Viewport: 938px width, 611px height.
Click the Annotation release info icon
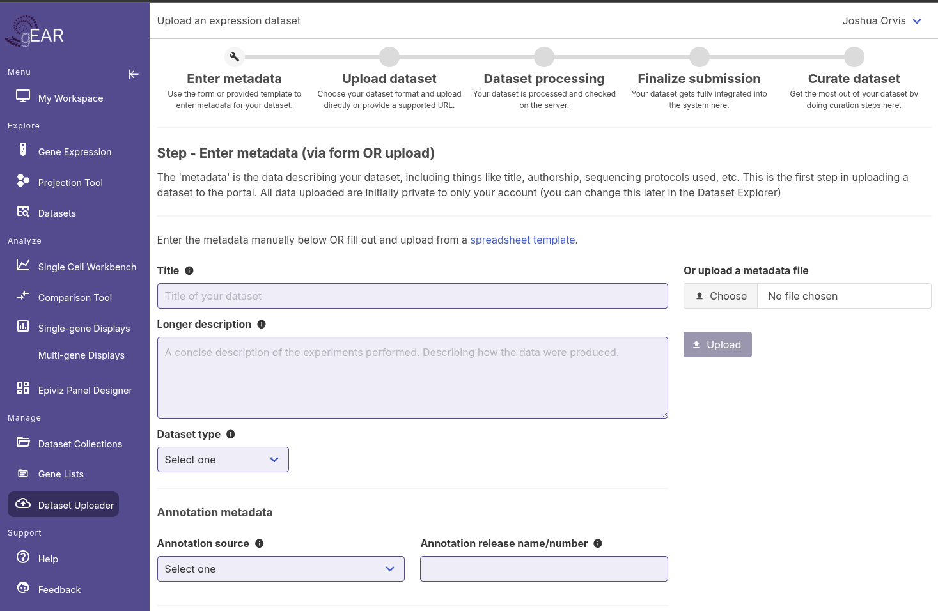[598, 543]
